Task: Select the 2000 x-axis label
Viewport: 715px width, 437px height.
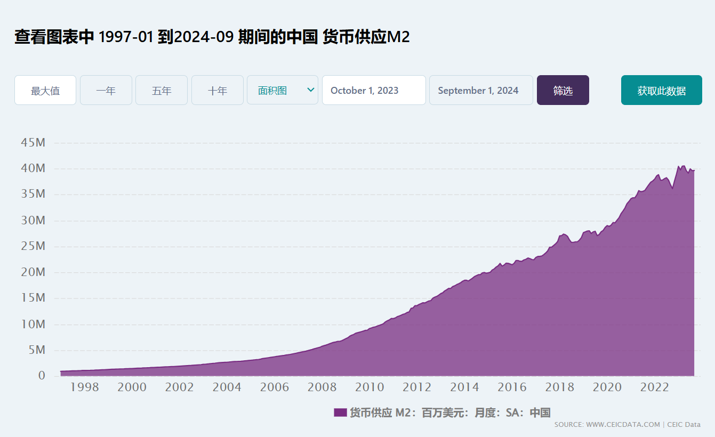Action: [x=132, y=387]
